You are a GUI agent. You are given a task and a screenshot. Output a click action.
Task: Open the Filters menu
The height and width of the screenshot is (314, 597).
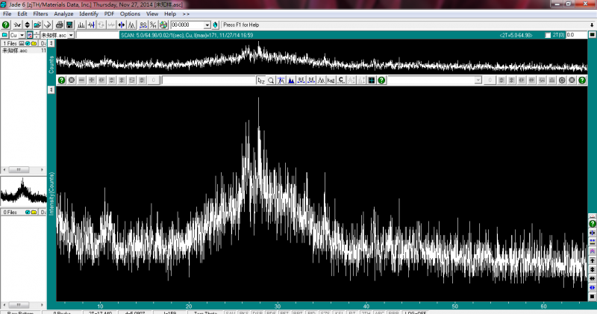(x=40, y=14)
